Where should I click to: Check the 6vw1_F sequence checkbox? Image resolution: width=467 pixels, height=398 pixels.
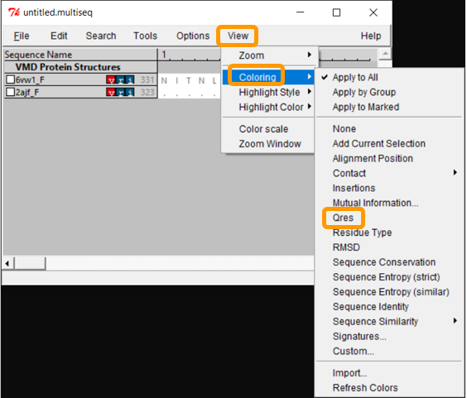(x=11, y=79)
